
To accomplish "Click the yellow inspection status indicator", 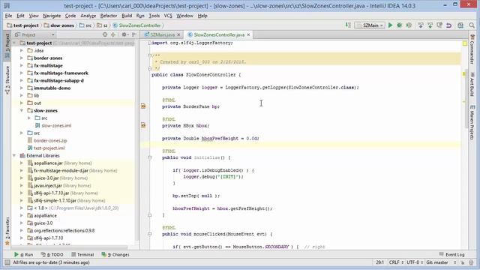I will tap(465, 43).
